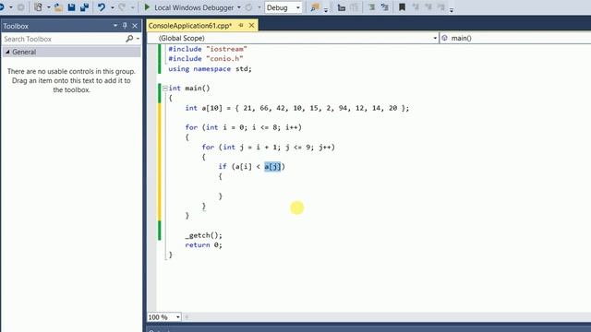The width and height of the screenshot is (591, 332).
Task: Close the ConsoleApplication61.cpp tab
Action: pos(251,26)
